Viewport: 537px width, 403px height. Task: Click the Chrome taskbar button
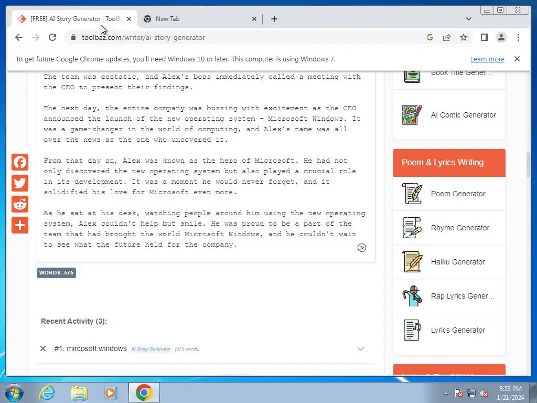[x=144, y=393]
